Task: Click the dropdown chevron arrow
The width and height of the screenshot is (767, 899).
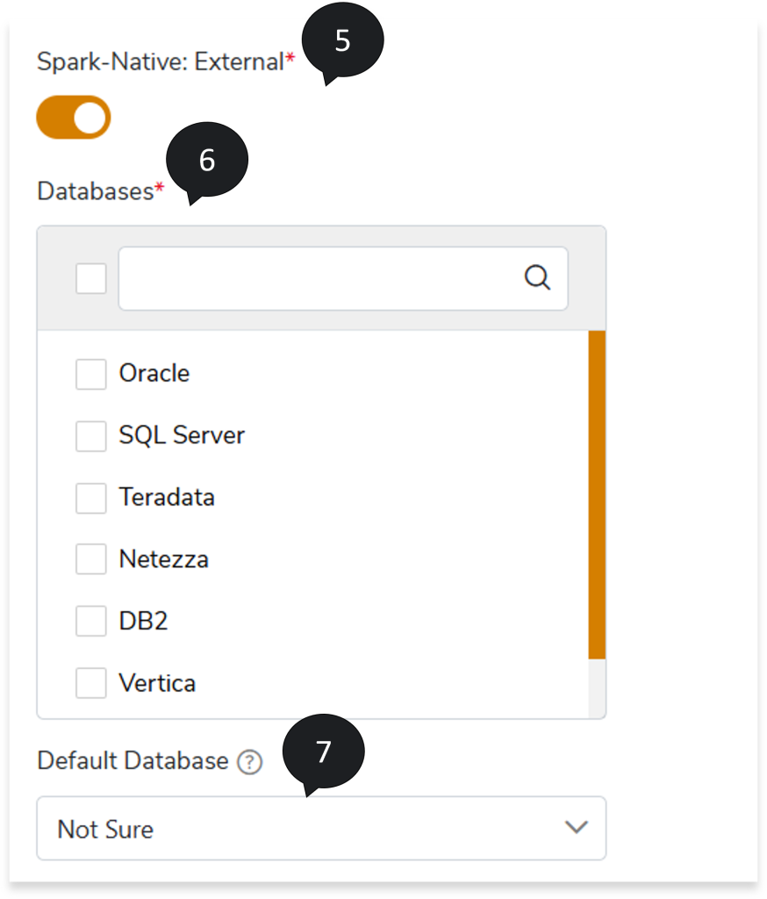Action: 576,827
